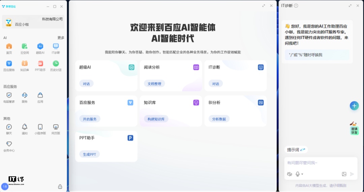This screenshot has height=192, width=364.
Task: Click the microphone icon in chat input
Action: coord(298,174)
